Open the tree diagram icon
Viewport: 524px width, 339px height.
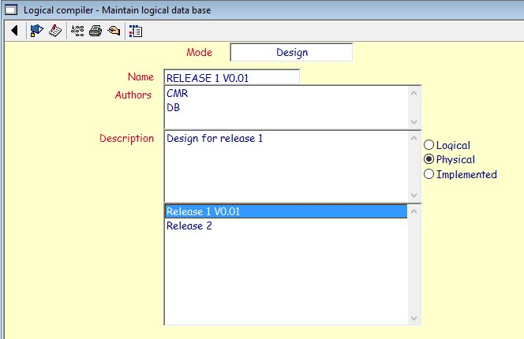[77, 32]
